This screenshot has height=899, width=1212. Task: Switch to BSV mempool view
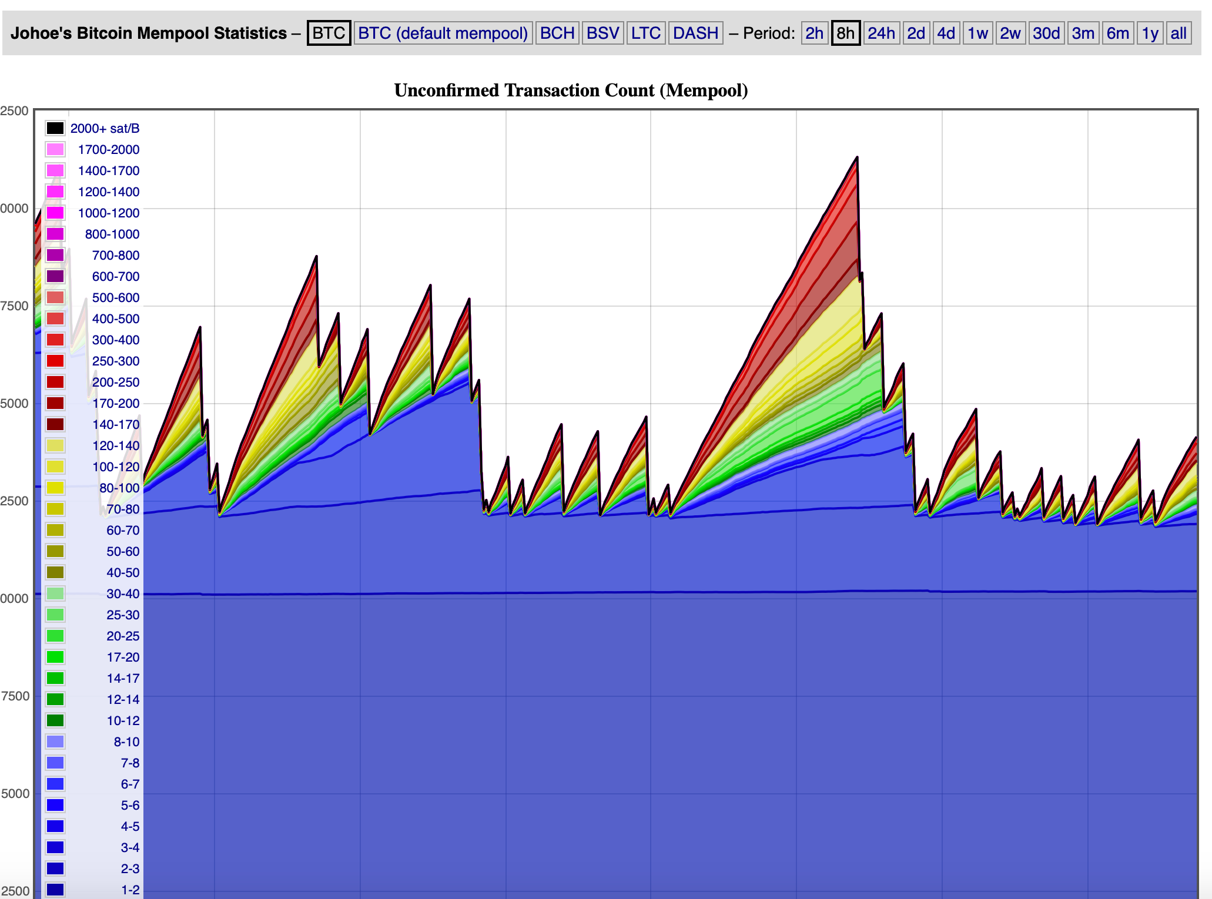click(x=602, y=33)
